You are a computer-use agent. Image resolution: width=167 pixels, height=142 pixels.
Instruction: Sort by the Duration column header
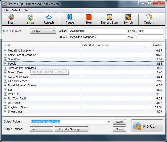[x=155, y=45]
